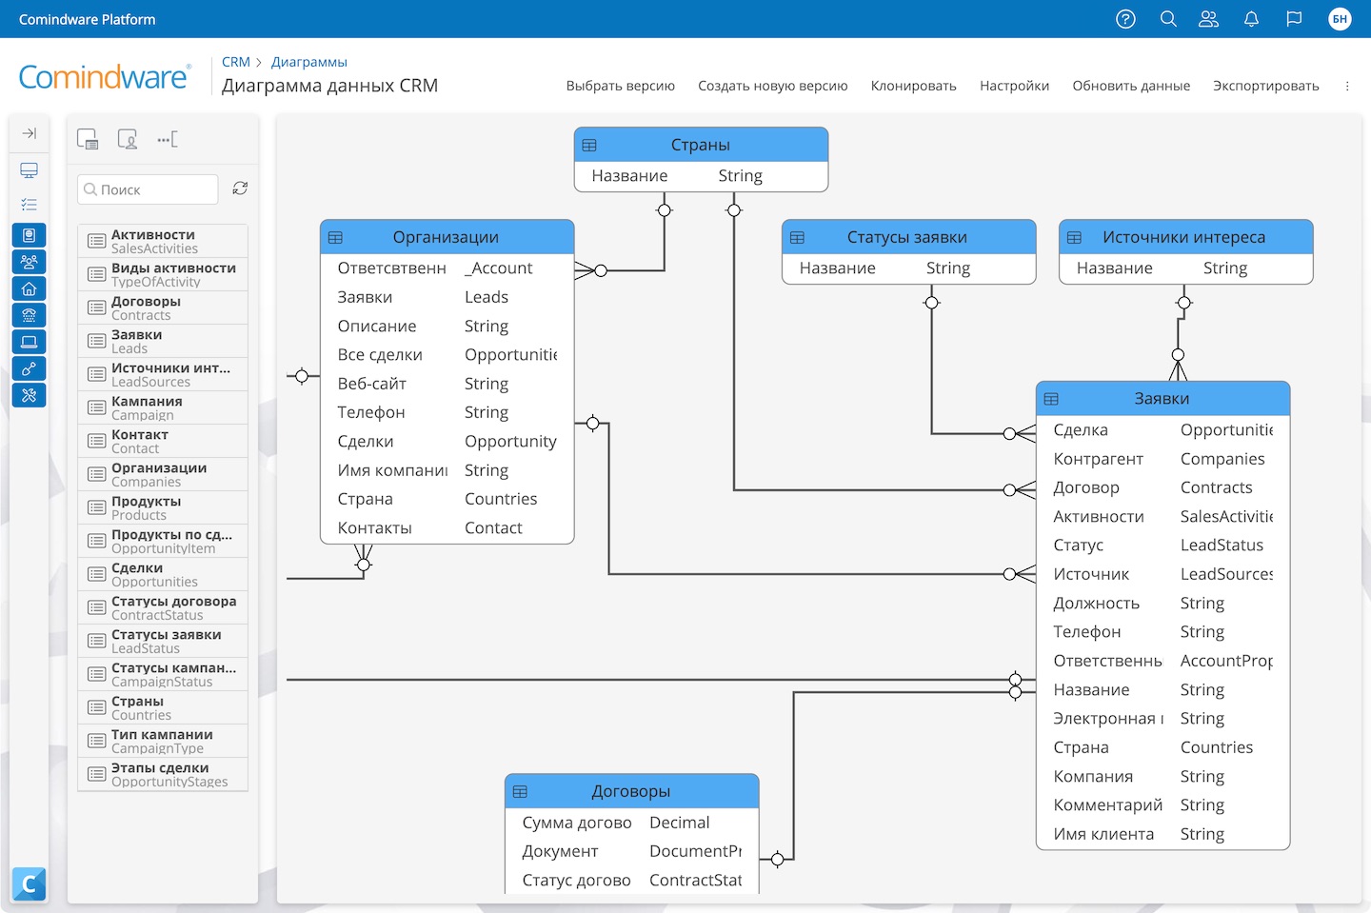Image resolution: width=1371 pixels, height=913 pixels.
Task: Select Статусы кампан... CampaignStatus template
Action: click(163, 674)
